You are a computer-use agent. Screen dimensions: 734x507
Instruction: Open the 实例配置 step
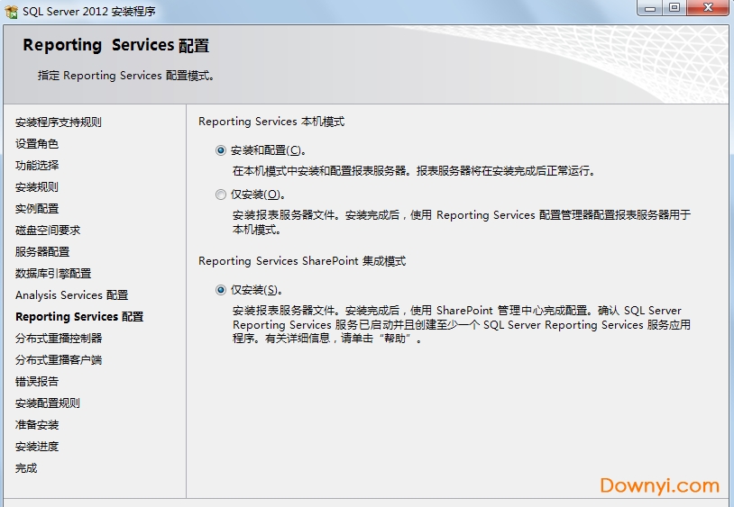[37, 209]
